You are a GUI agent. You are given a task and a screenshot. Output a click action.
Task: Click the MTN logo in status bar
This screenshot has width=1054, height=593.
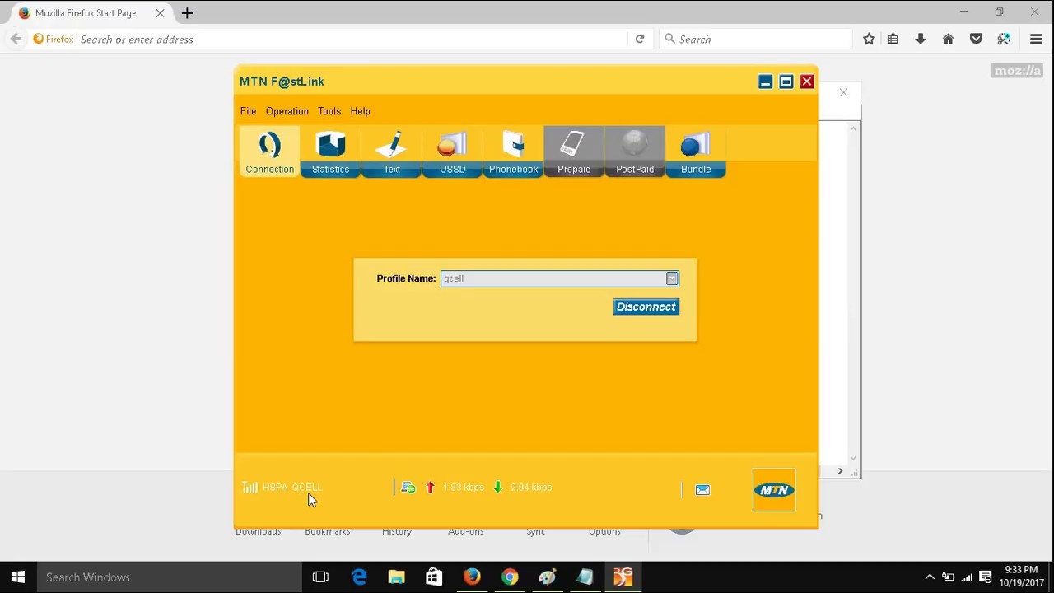tap(774, 490)
